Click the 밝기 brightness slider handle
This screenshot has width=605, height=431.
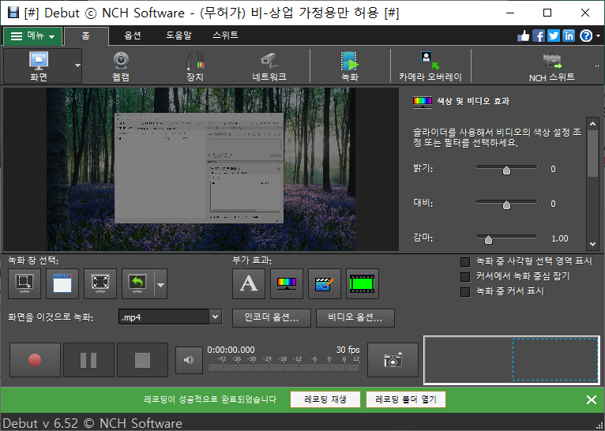click(506, 169)
